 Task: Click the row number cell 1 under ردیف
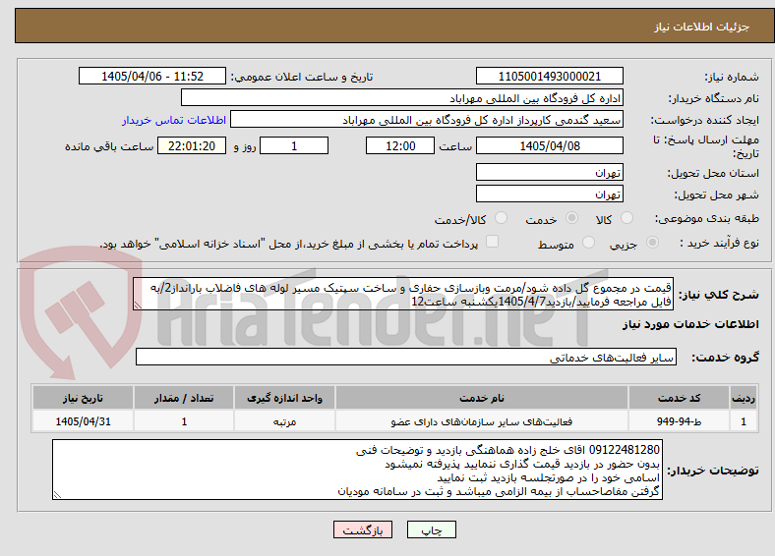pos(744,421)
